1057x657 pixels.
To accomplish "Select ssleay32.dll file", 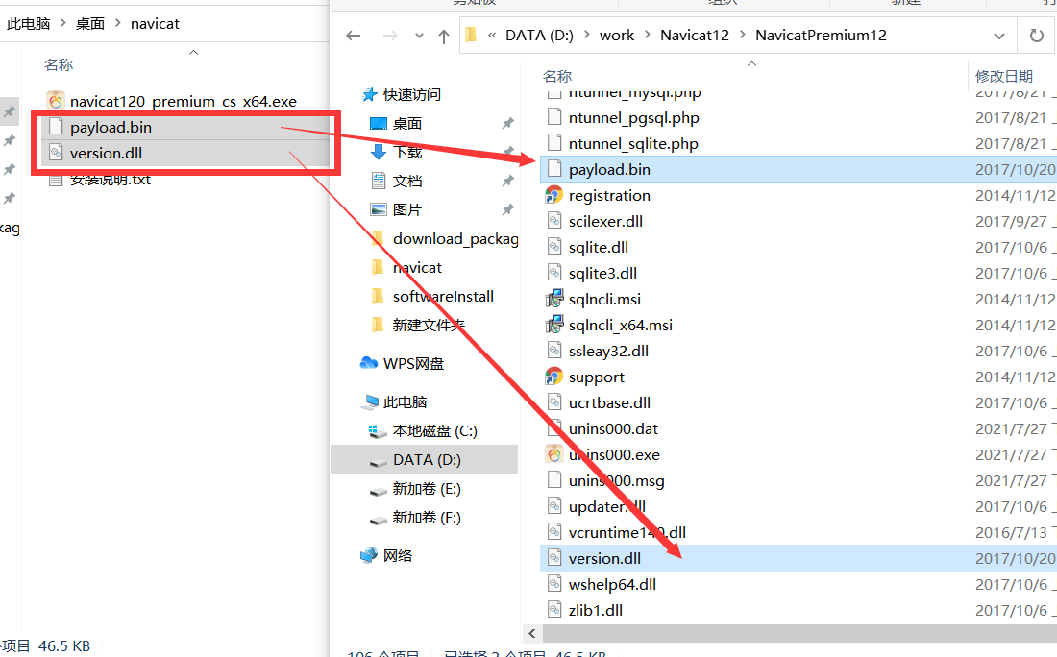I will pyautogui.click(x=608, y=352).
